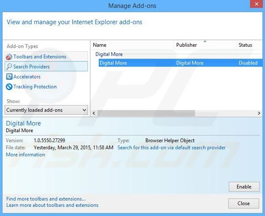This screenshot has width=265, height=216.
Task: Click the Search Providers magnifier icon
Action: [x=9, y=67]
